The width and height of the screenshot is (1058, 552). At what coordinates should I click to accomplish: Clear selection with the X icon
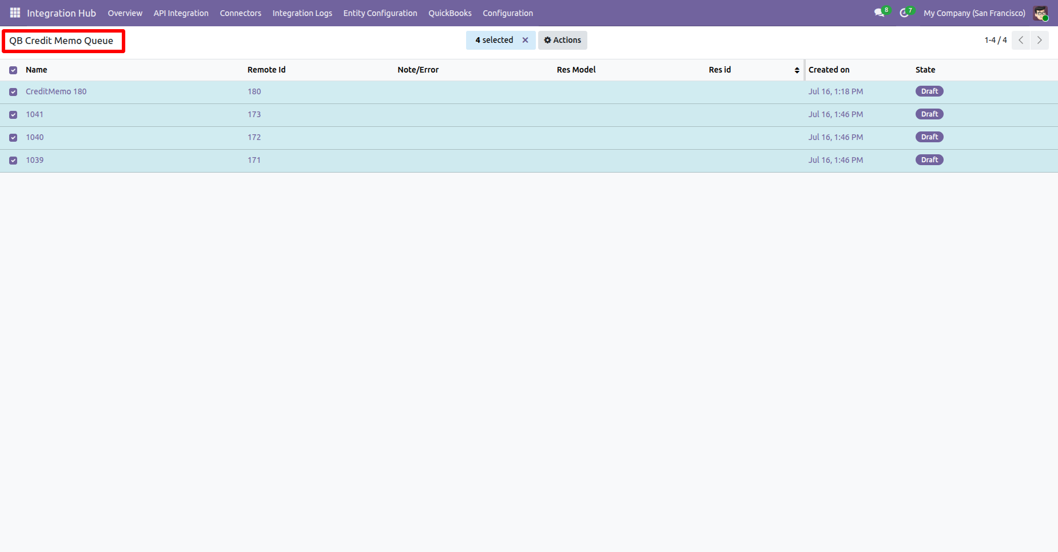pos(525,40)
